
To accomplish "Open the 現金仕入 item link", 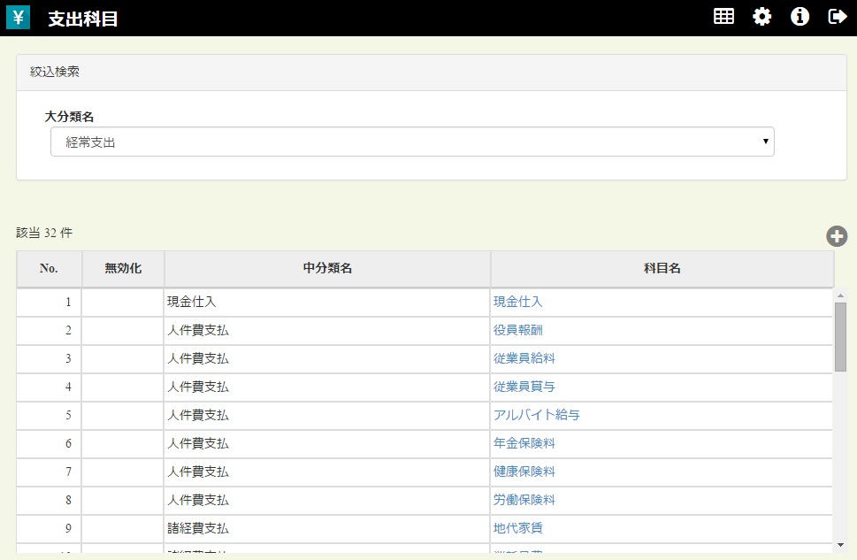I will [x=517, y=302].
